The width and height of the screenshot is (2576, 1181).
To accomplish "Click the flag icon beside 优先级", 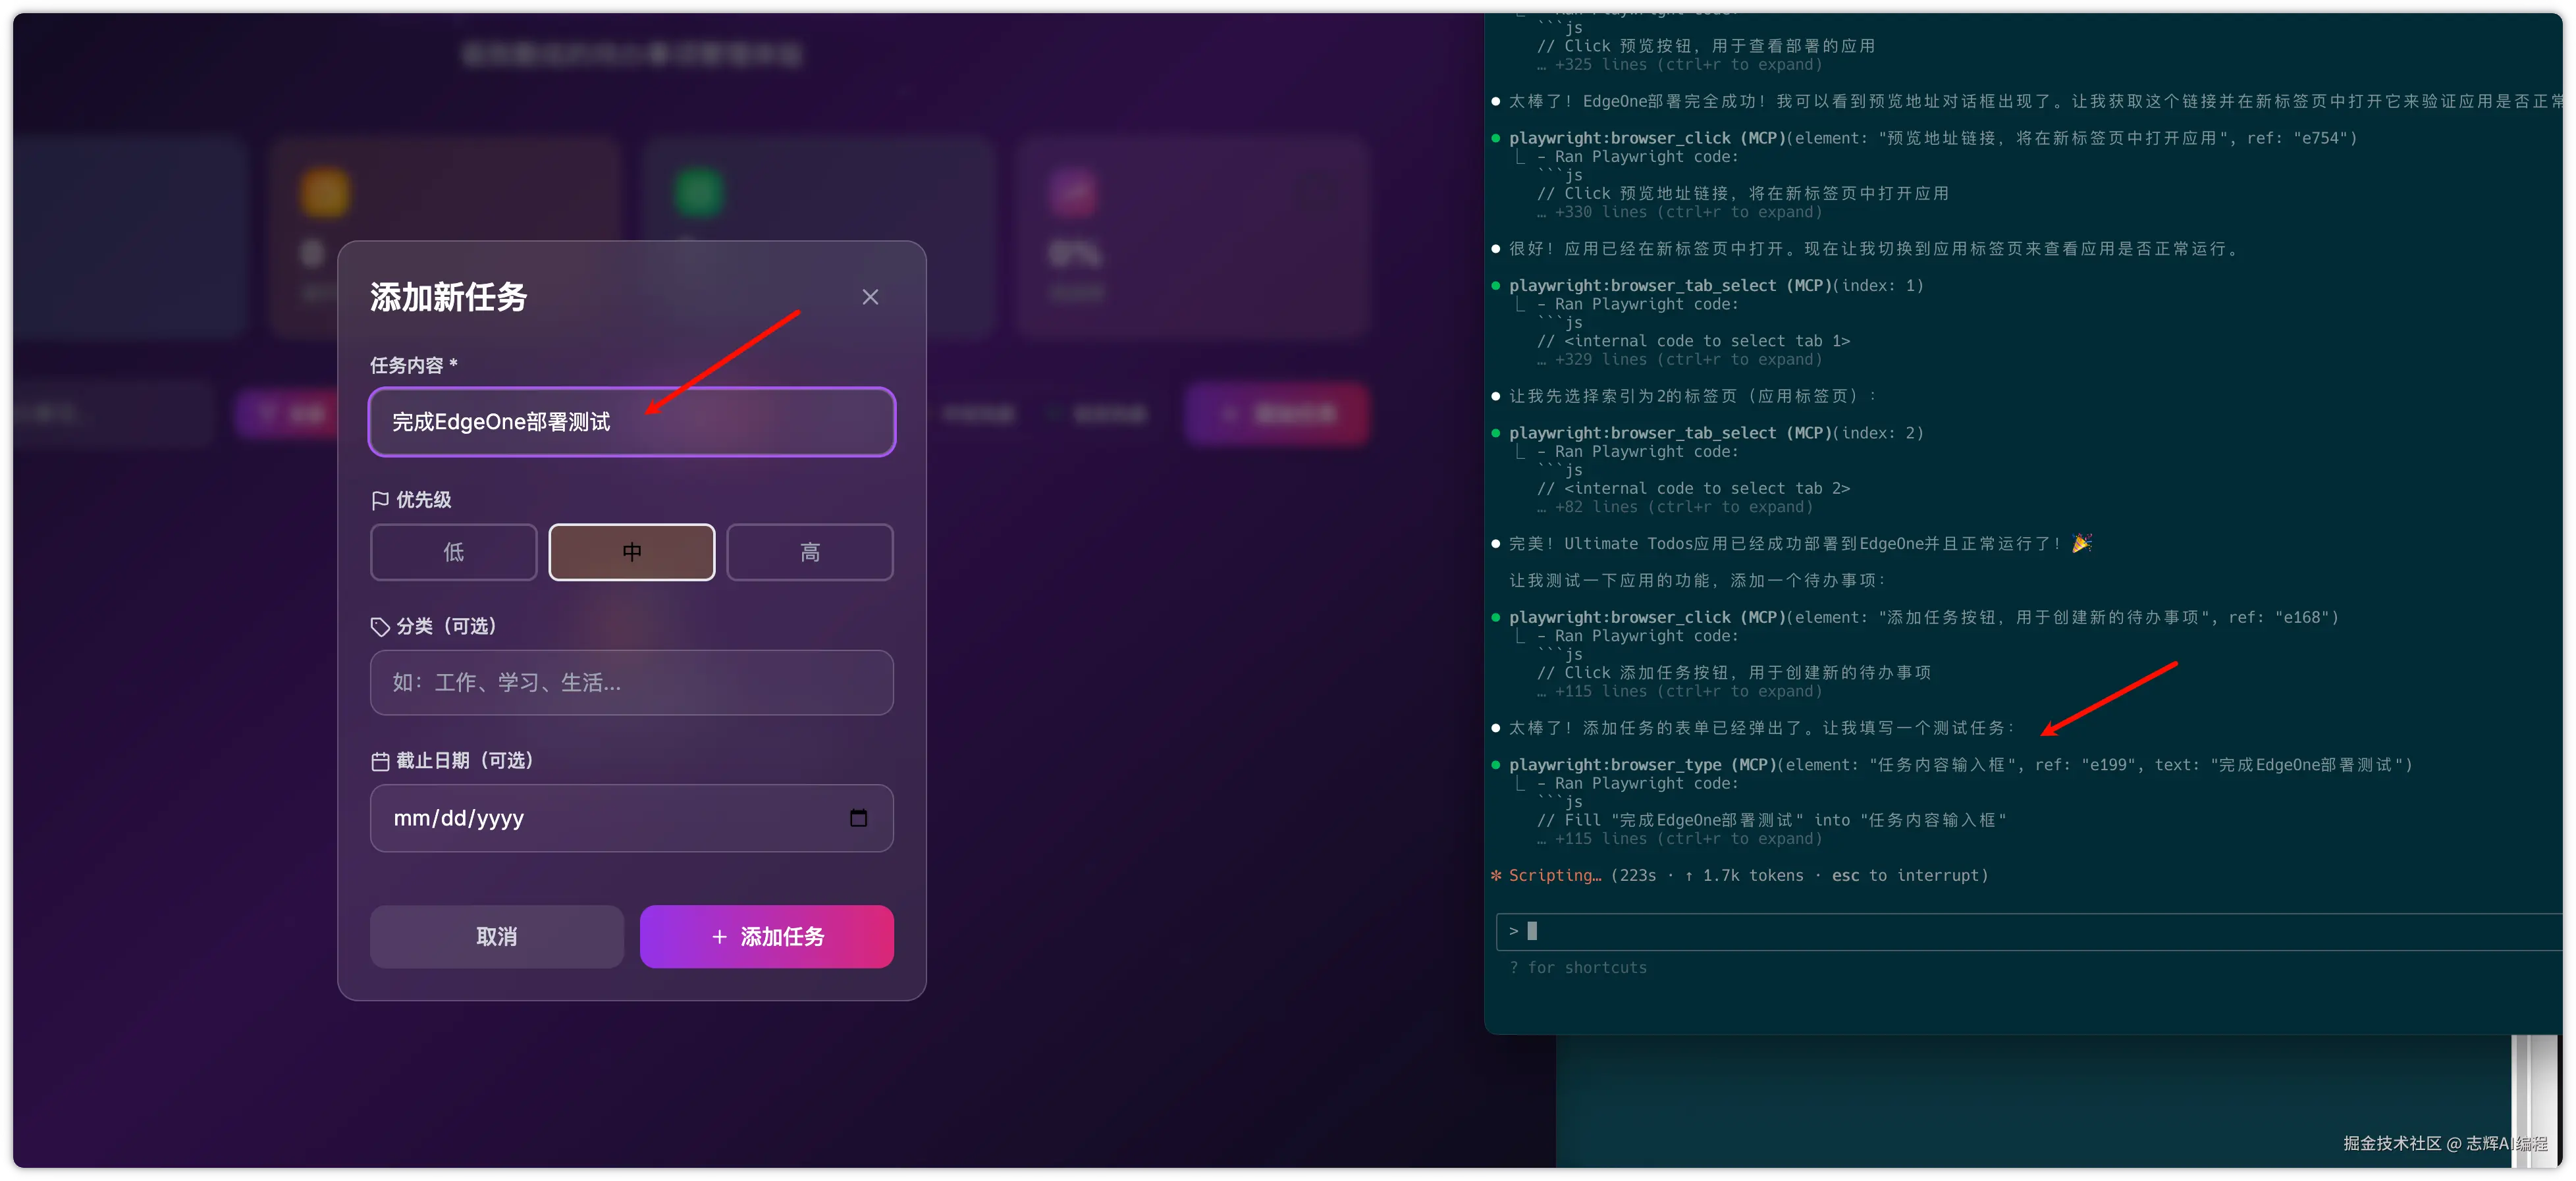I will click(380, 500).
